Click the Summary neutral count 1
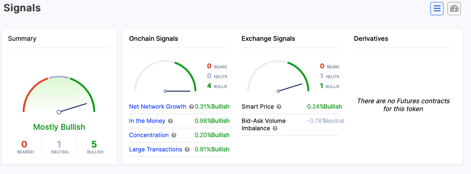 (59, 144)
